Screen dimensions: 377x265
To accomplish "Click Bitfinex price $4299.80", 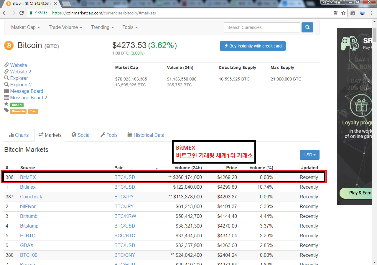I will [227, 187].
